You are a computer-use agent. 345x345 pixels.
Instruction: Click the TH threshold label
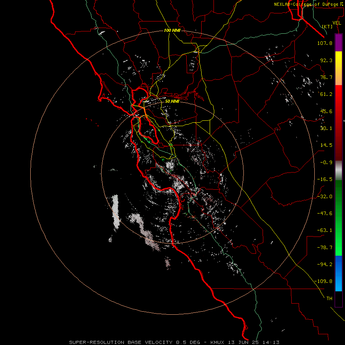329,299
